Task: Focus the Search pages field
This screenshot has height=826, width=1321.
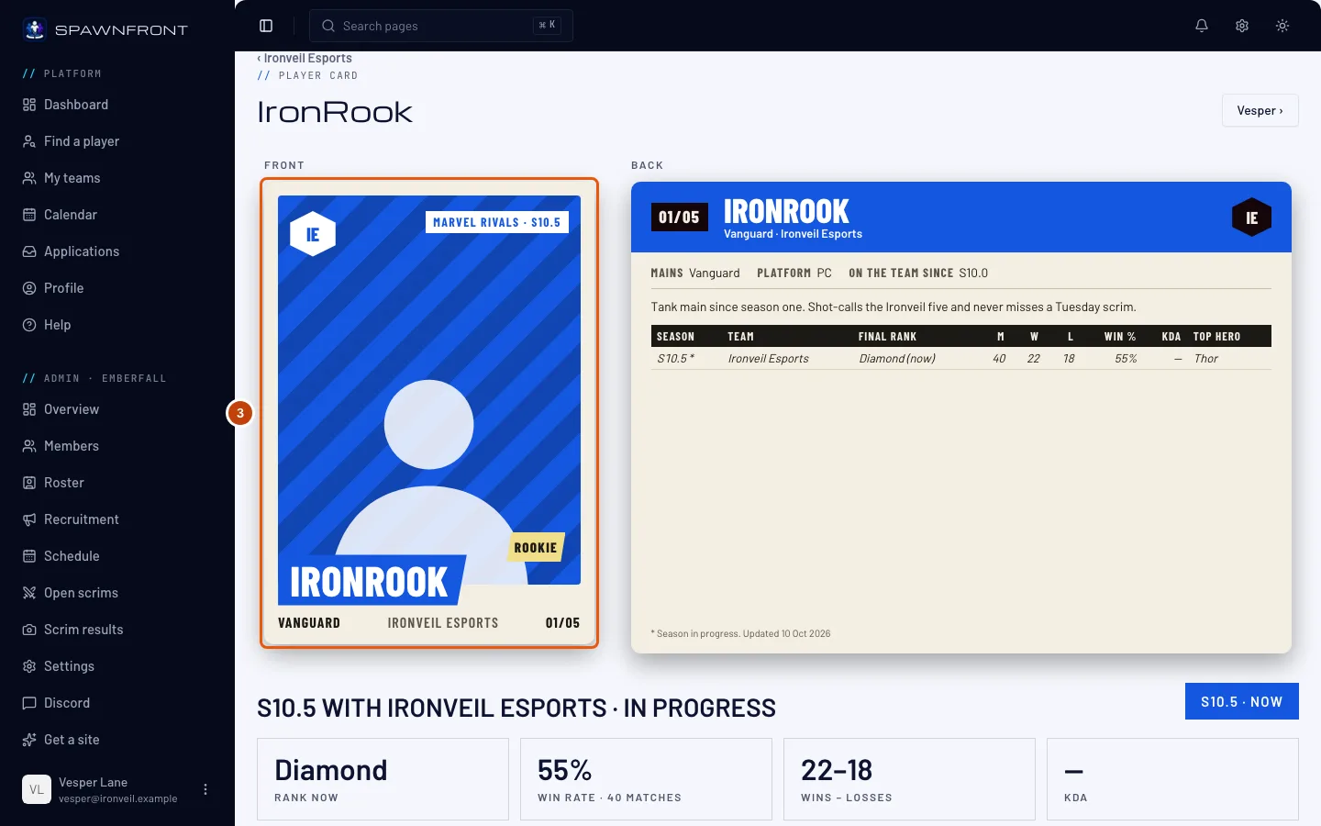Action: [441, 26]
